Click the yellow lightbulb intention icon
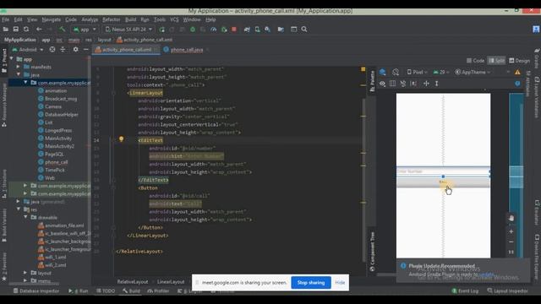This screenshot has width=541, height=304. point(121,138)
